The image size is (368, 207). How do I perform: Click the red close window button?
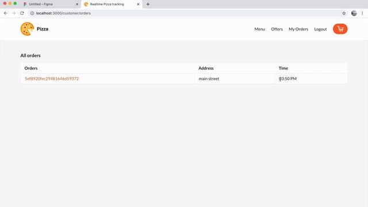5,3
